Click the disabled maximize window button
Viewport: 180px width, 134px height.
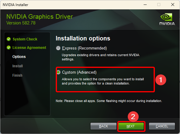(159, 5)
